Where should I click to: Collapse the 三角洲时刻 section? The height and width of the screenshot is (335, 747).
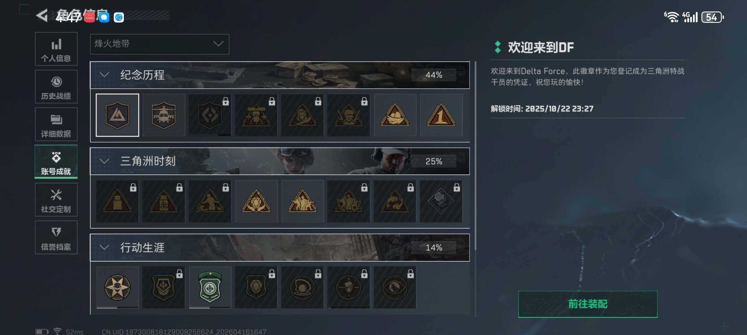(x=104, y=161)
